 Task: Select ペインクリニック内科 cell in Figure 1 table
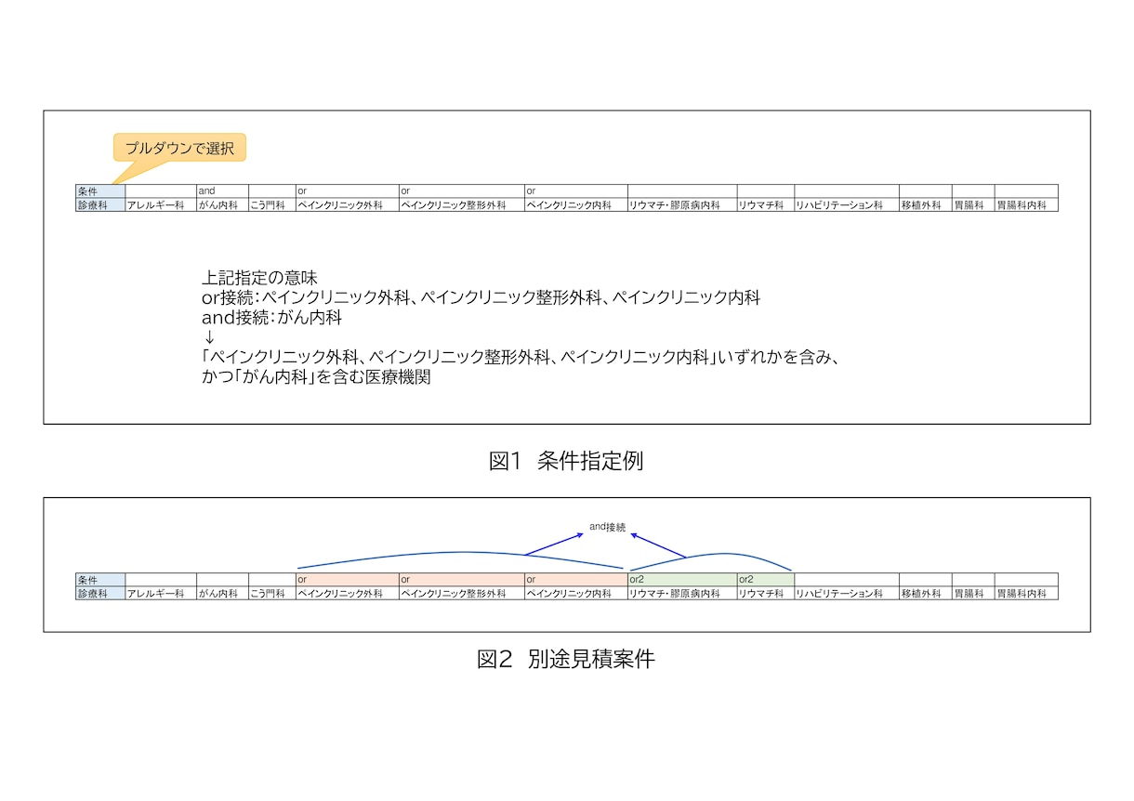click(575, 204)
